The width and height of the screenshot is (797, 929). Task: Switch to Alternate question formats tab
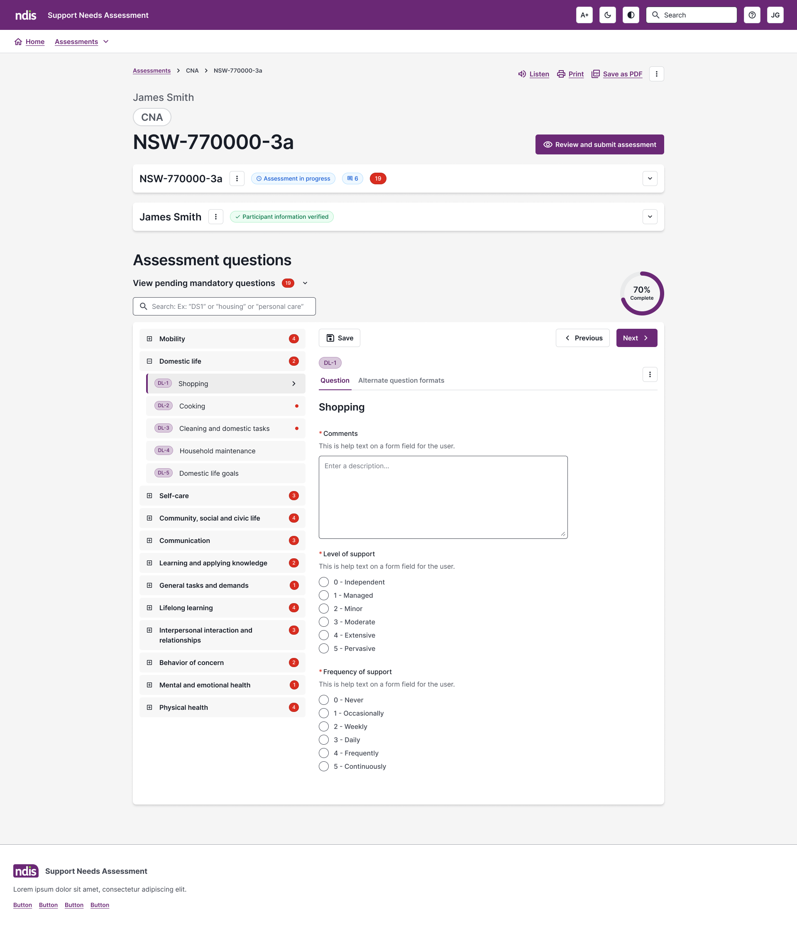coord(401,380)
